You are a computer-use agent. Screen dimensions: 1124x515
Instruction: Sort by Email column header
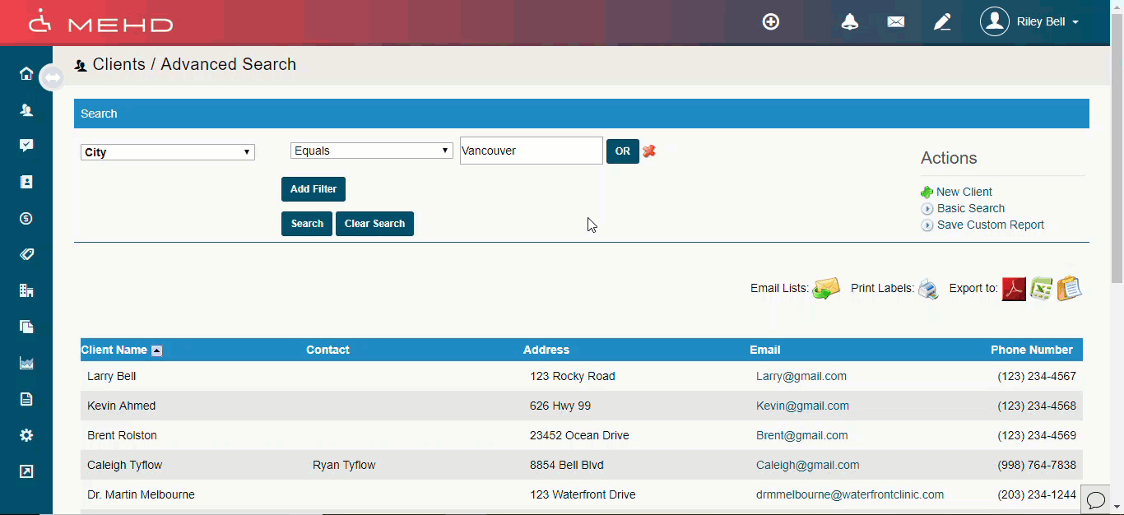tap(765, 350)
